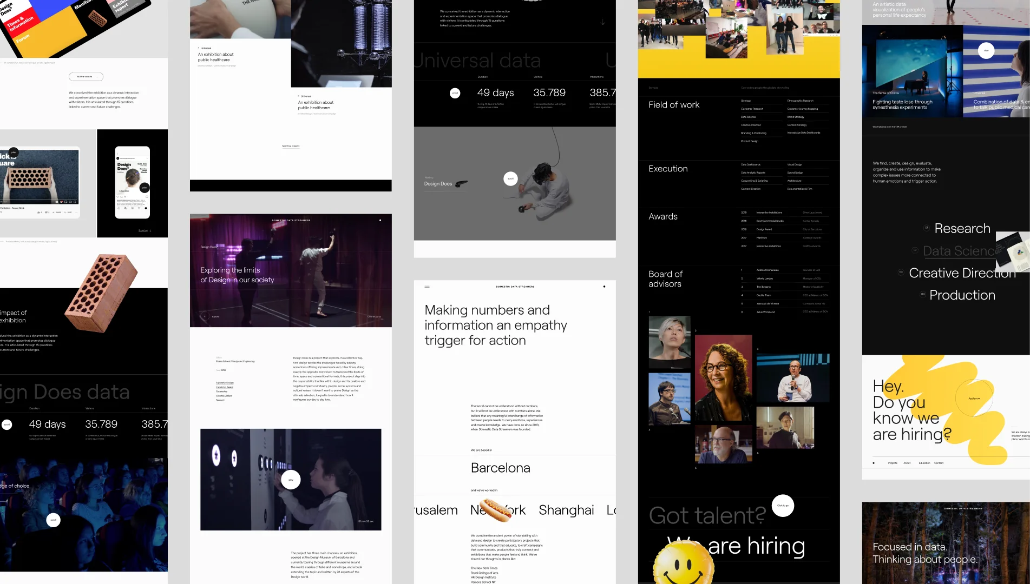The height and width of the screenshot is (584, 1030).
Task: Click the 'Click to go' circle button
Action: 783,506
